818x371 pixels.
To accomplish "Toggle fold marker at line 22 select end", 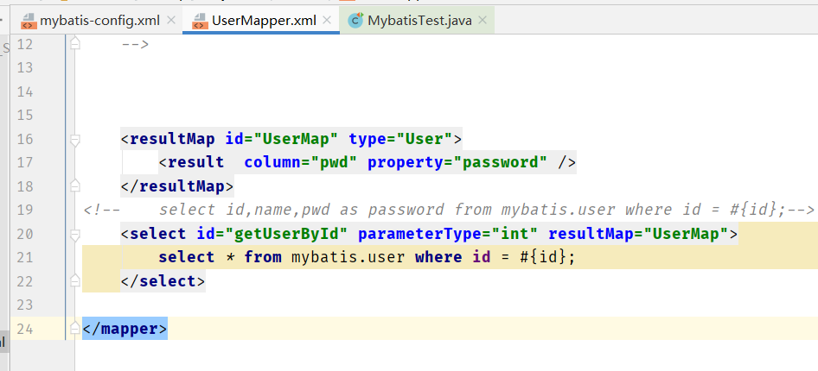I will (75, 281).
